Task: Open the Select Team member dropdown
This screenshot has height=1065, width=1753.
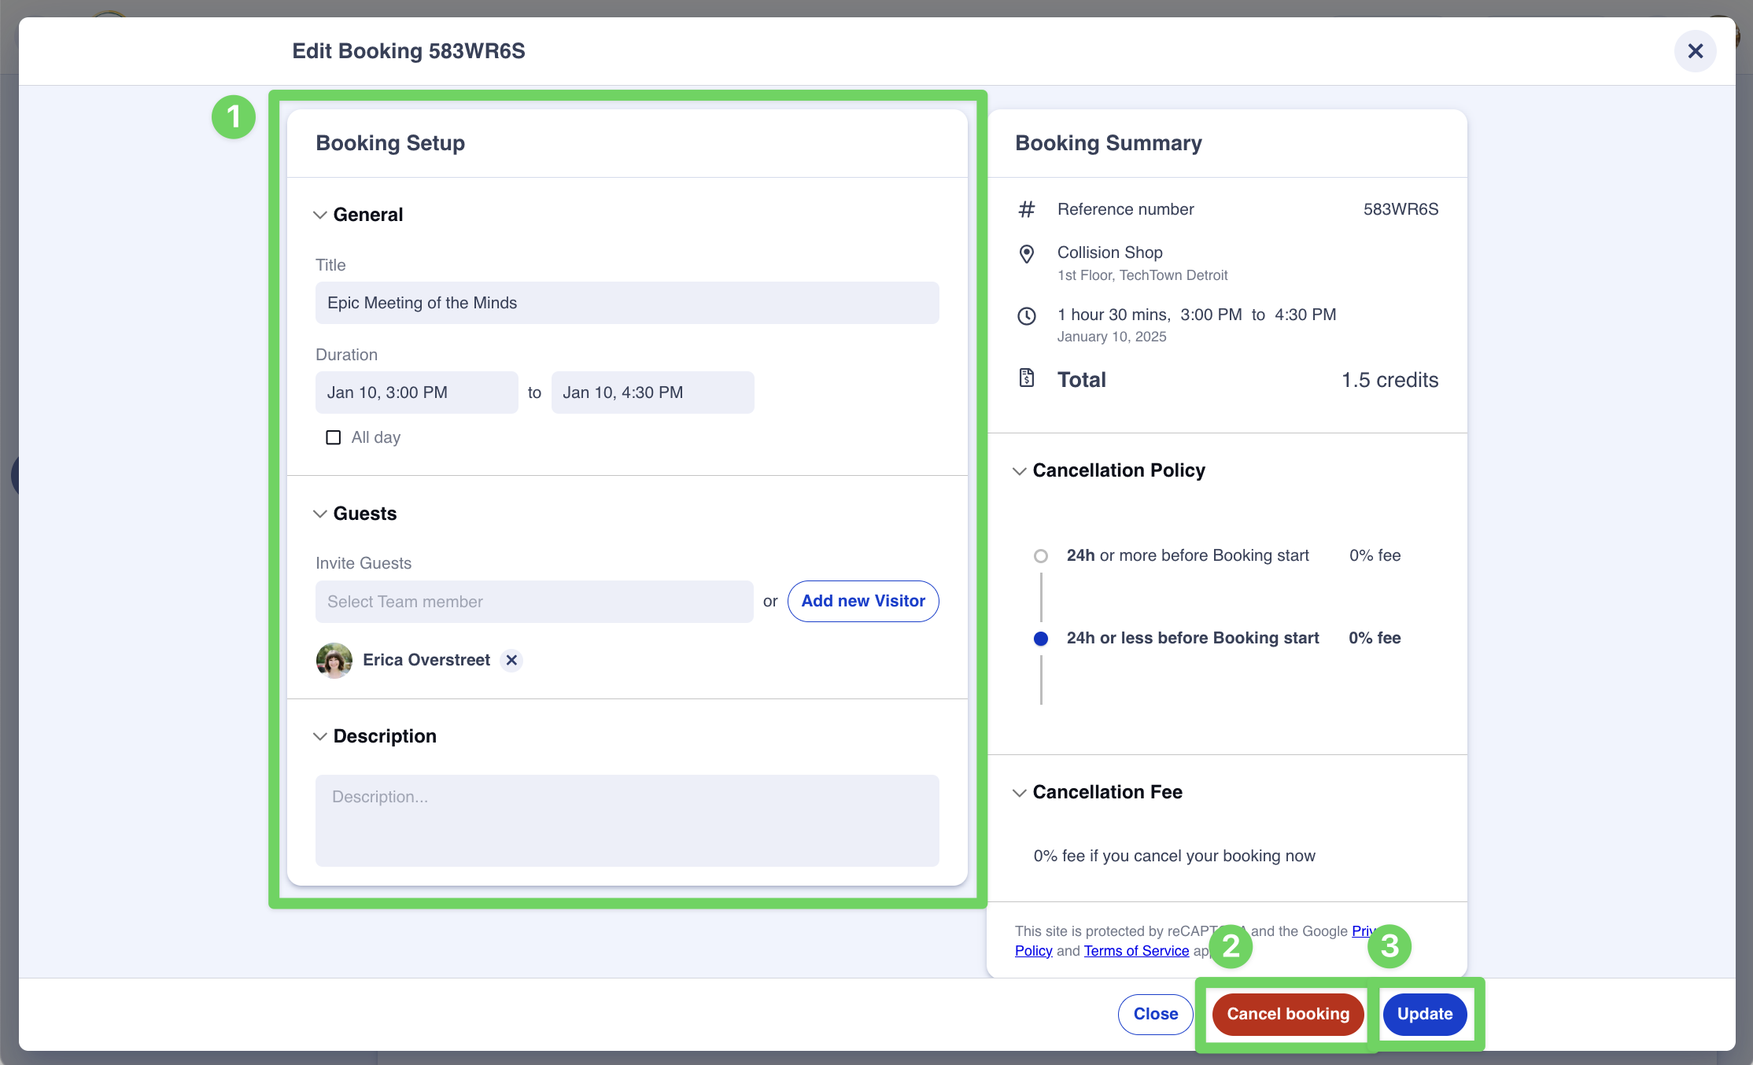Action: click(533, 602)
